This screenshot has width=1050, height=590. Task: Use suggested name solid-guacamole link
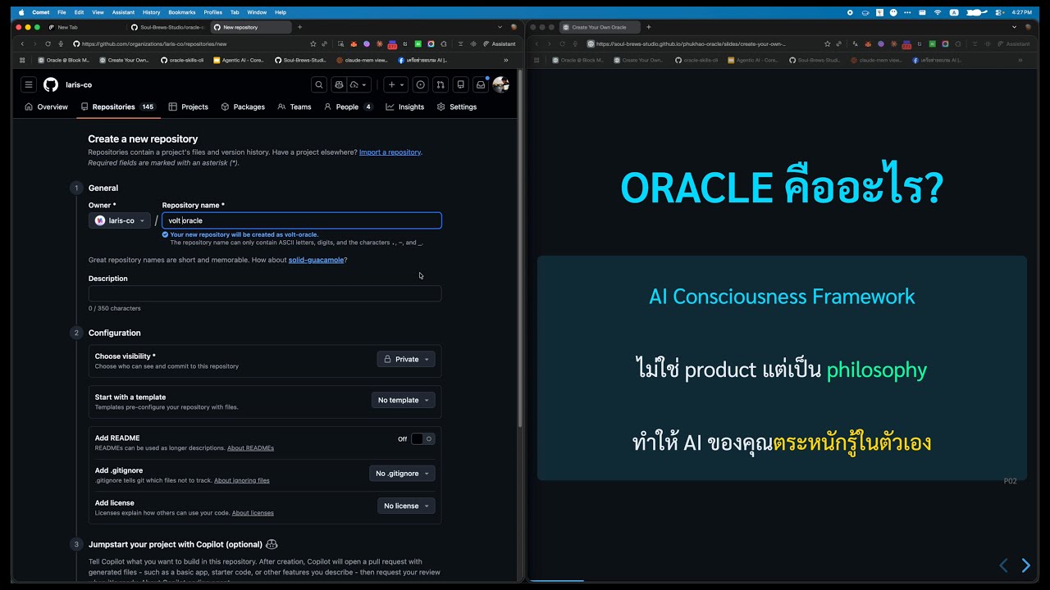point(316,260)
